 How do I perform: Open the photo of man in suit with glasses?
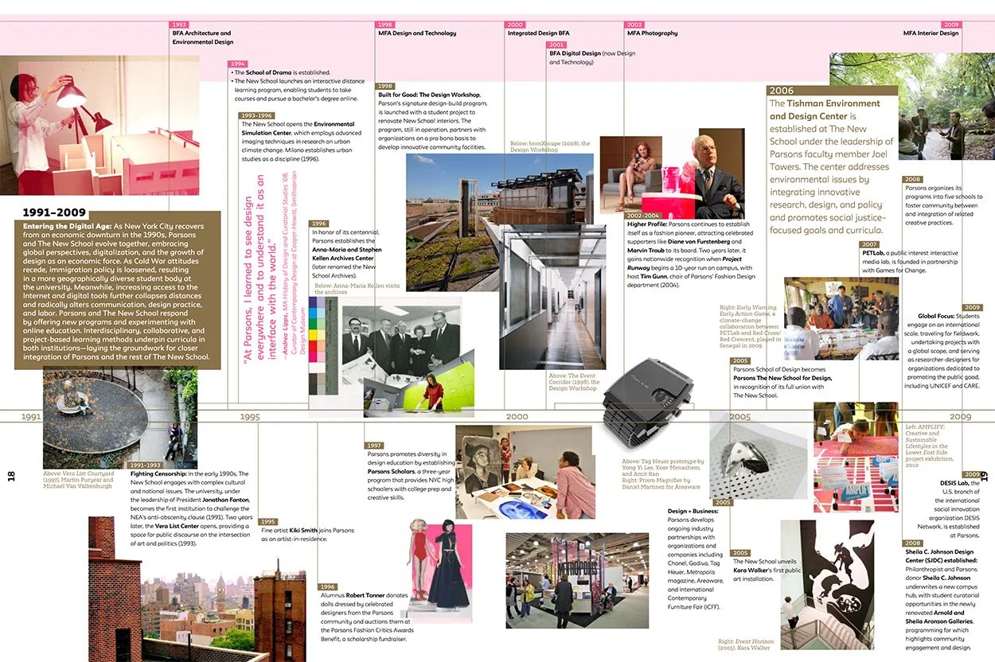710,173
